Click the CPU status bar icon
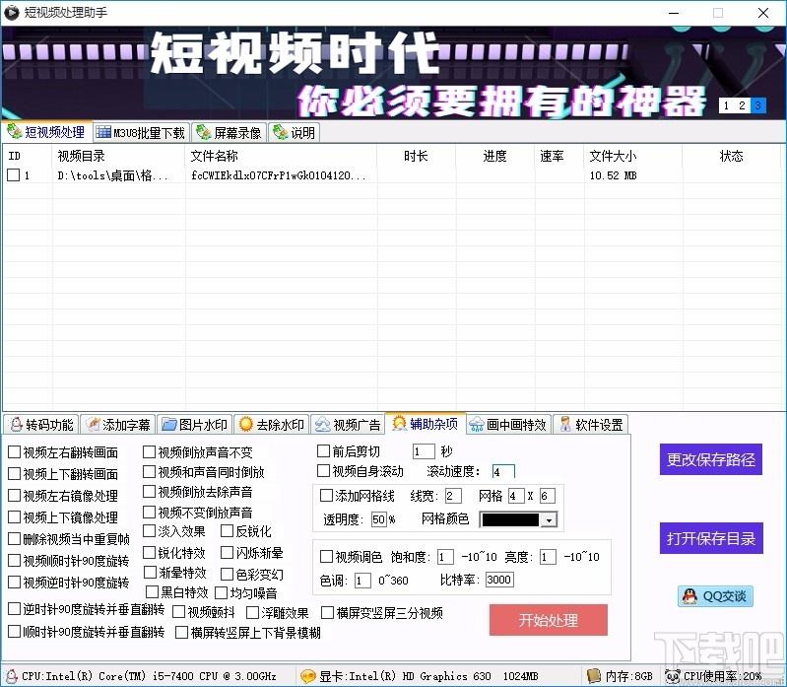787x687 pixels. point(11,676)
